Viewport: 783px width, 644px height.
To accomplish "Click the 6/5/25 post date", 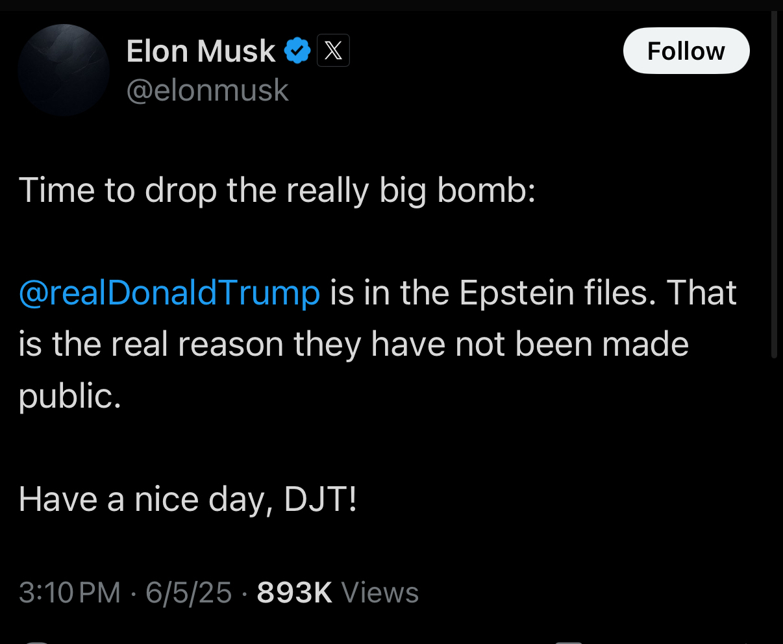I will point(188,592).
